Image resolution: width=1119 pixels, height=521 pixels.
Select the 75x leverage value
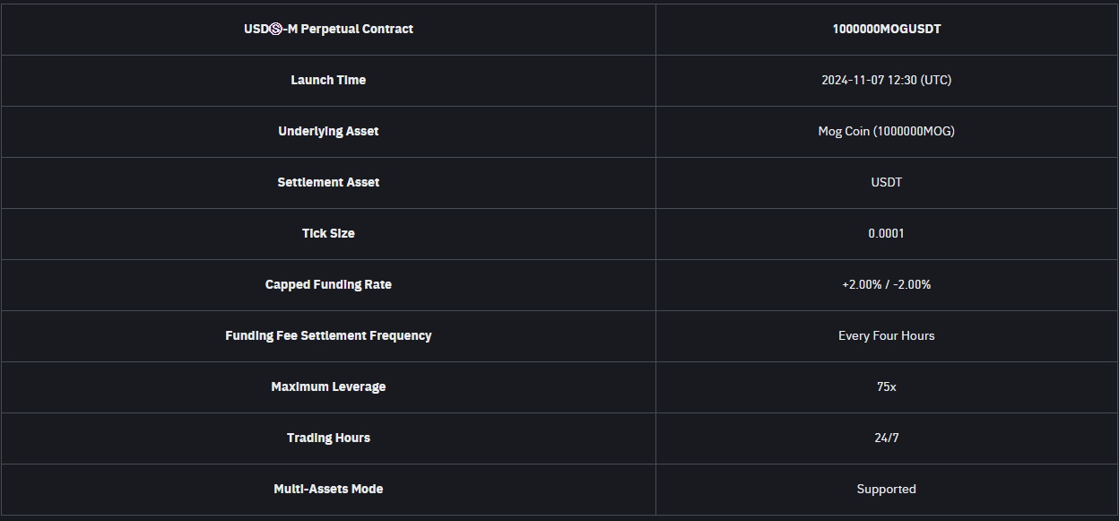coord(886,386)
